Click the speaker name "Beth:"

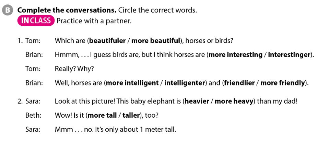33,116
